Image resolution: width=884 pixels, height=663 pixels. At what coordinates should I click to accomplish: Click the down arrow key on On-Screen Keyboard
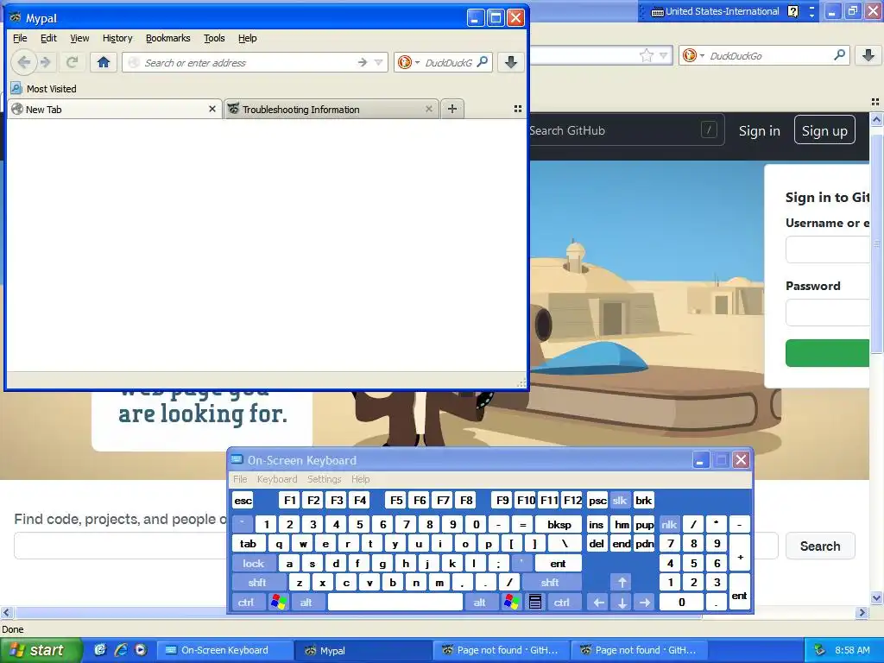coord(622,602)
